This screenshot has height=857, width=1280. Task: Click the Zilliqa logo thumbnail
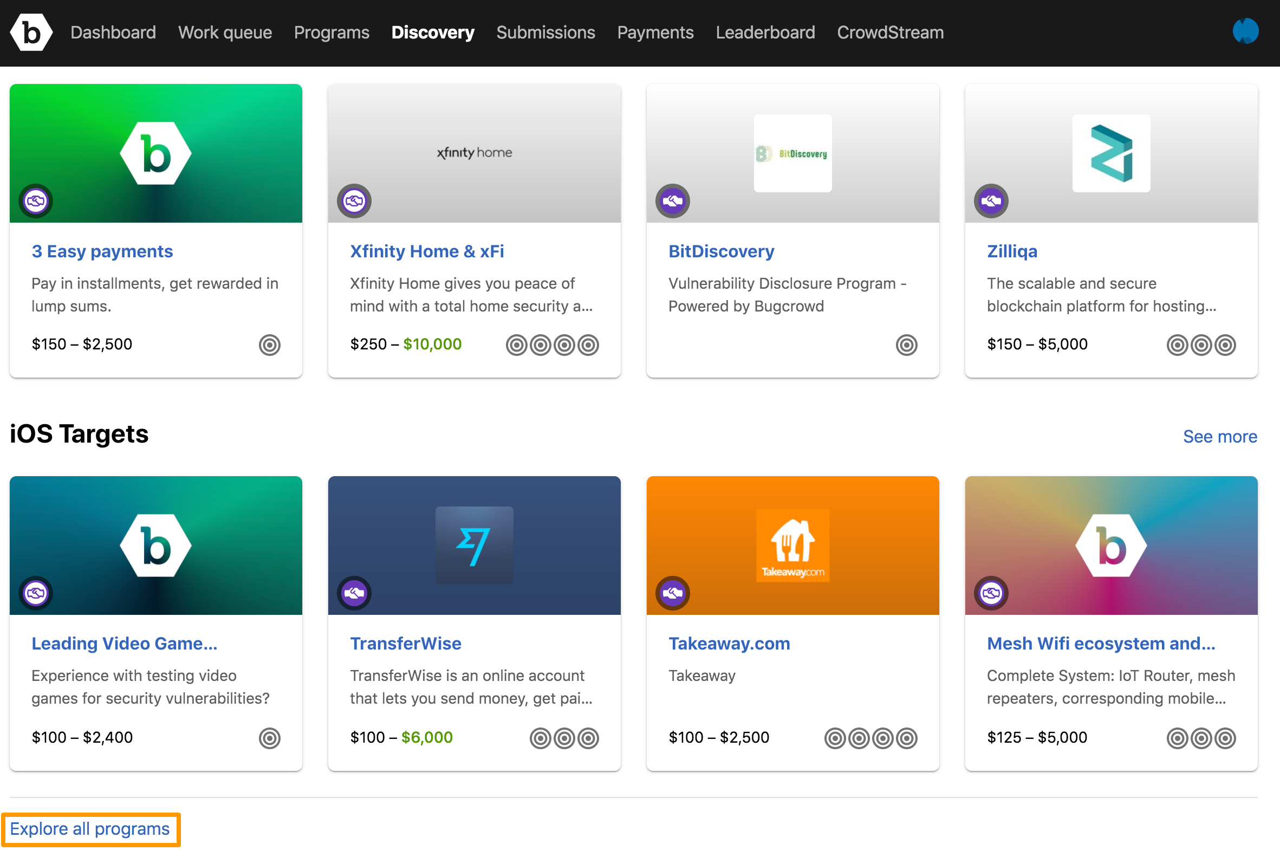tap(1110, 153)
